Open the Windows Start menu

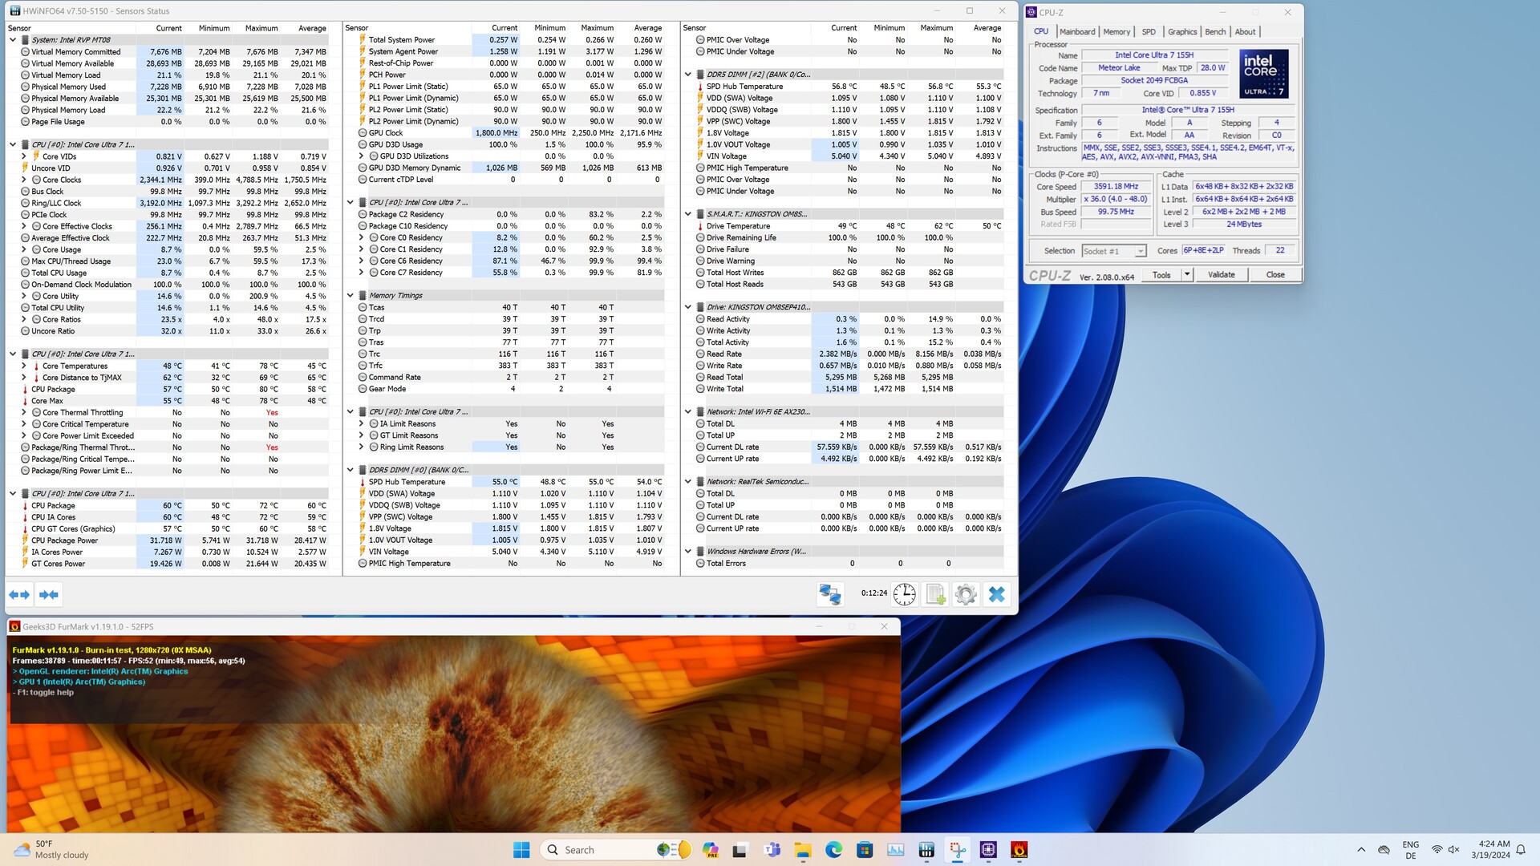coord(521,850)
